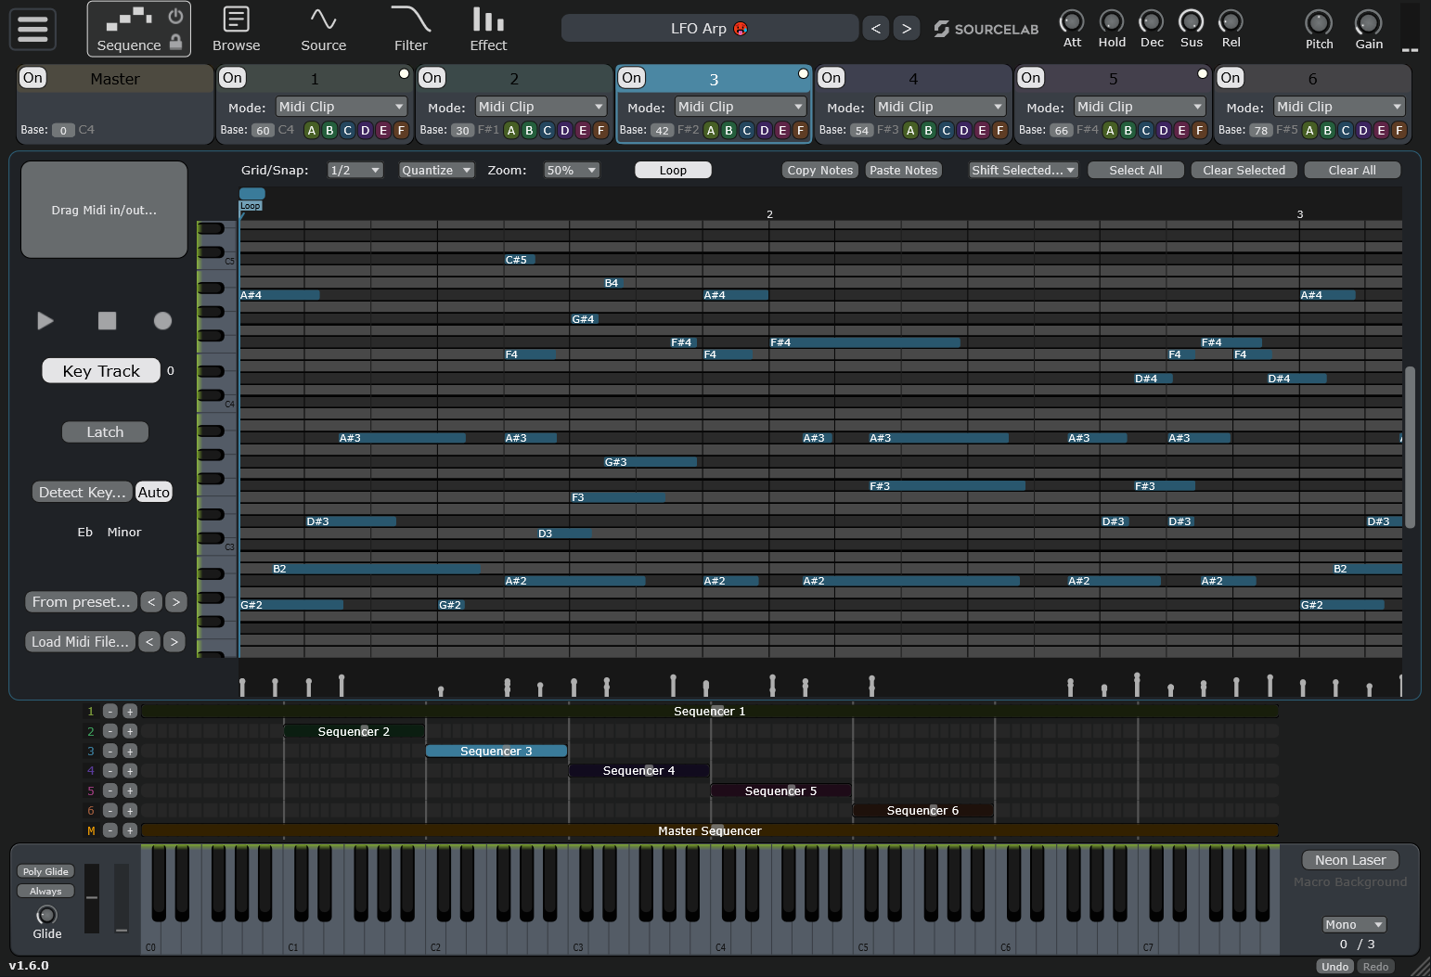1431x977 pixels.
Task: Open the Grid/Snap dropdown
Action: point(354,170)
